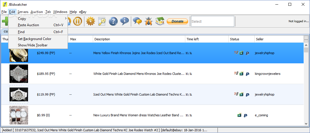Open the Servers menu

(23, 12)
